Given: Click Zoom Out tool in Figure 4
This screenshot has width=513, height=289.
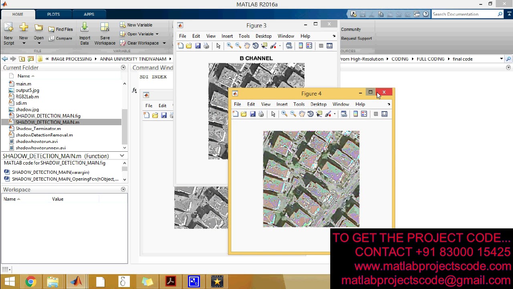Looking at the screenshot, I should [x=293, y=114].
